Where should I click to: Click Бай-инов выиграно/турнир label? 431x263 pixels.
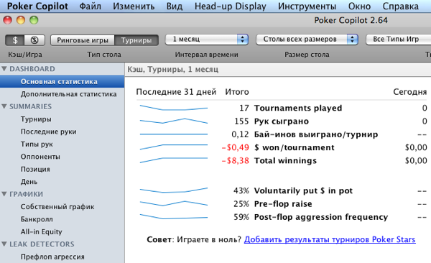click(316, 134)
